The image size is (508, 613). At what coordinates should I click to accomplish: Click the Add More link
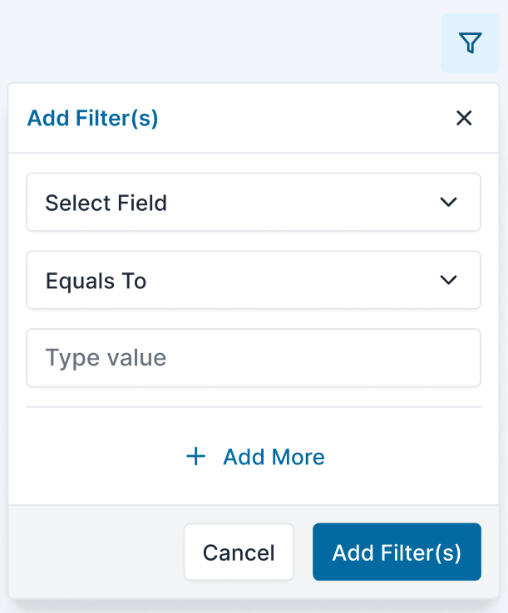(274, 457)
